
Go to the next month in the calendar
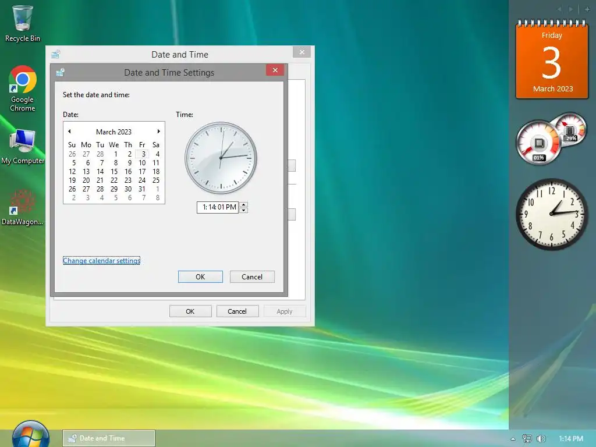pos(158,132)
